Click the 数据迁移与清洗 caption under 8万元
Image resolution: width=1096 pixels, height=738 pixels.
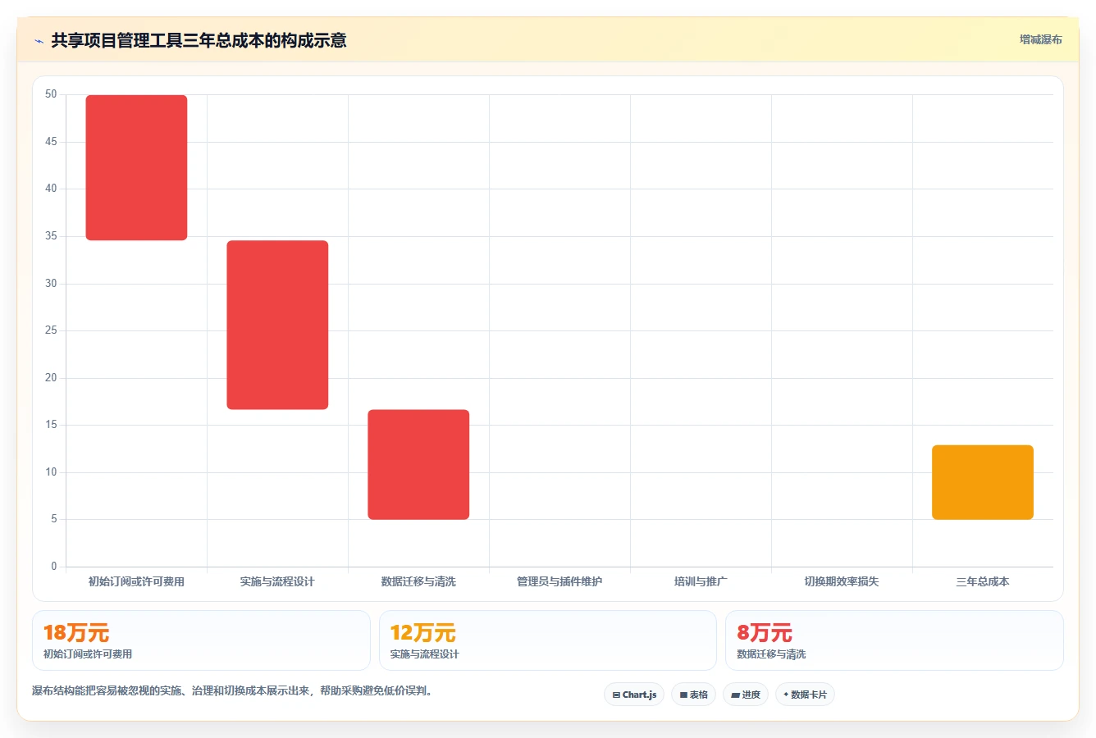point(771,654)
